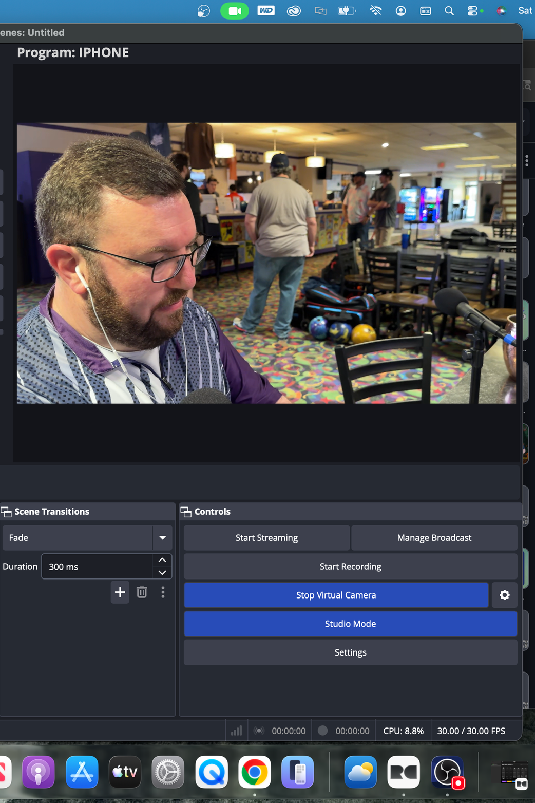Image resolution: width=535 pixels, height=803 pixels.
Task: Open the battery status menu
Action: pyautogui.click(x=347, y=10)
